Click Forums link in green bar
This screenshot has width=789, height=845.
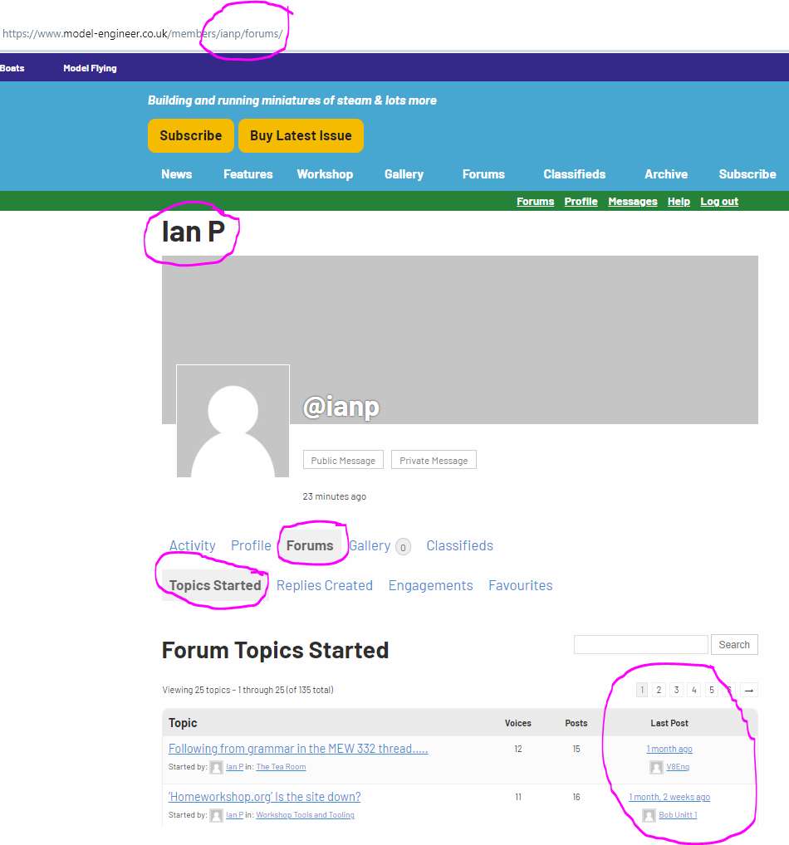[x=536, y=202]
